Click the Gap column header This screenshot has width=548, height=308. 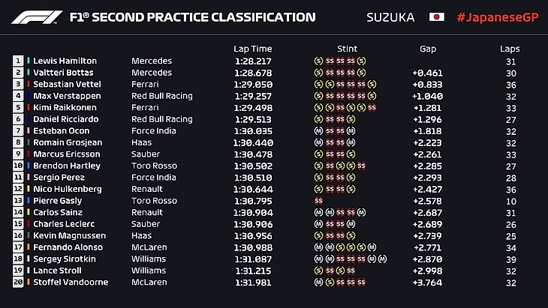428,49
